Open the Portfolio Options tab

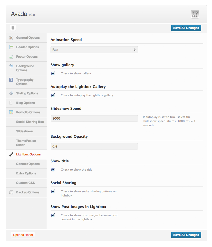(28, 112)
